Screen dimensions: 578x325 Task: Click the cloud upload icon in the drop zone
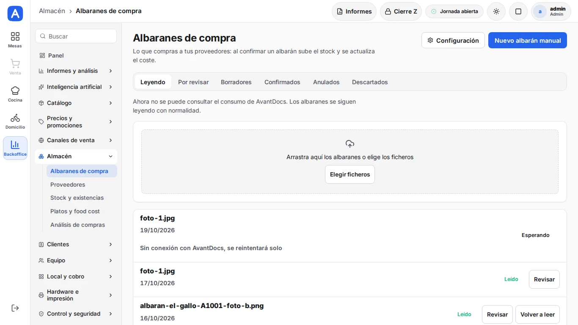(x=350, y=144)
